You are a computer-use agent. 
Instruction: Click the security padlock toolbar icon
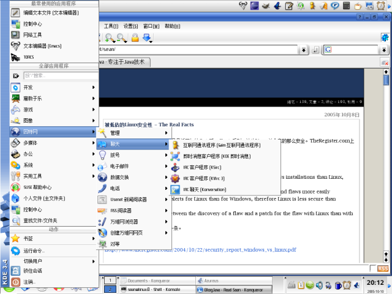(135, 38)
